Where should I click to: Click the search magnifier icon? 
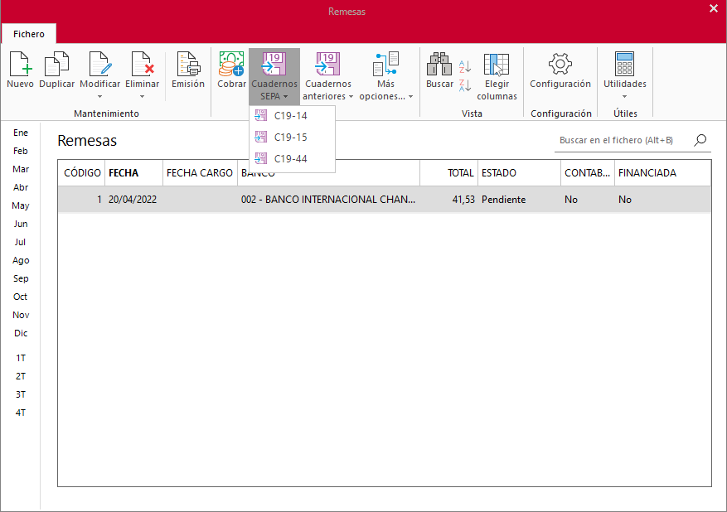click(x=700, y=140)
